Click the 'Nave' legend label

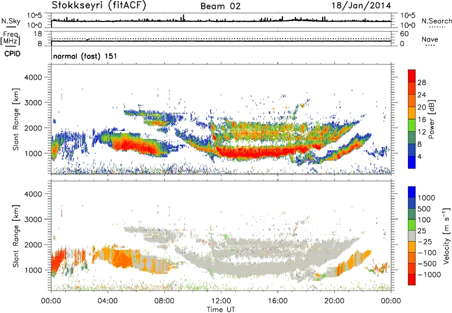(430, 39)
